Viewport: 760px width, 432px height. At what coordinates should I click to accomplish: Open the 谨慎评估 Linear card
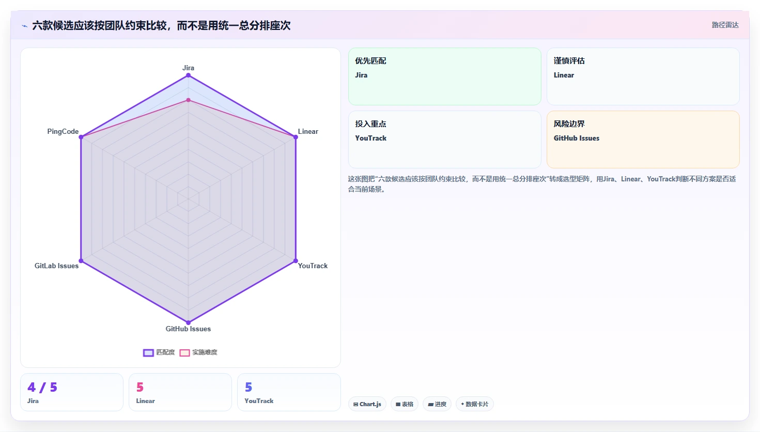click(x=643, y=76)
